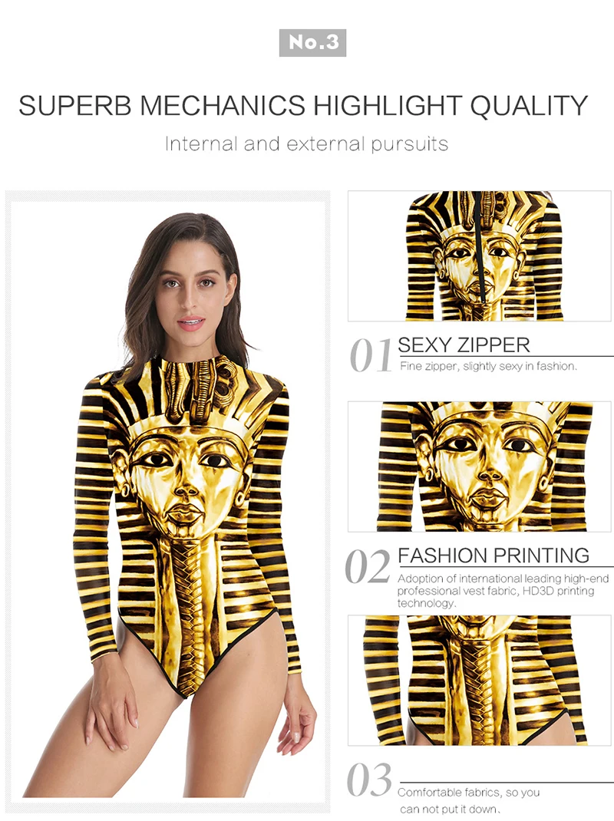Click the divider line beside the 03 marker
The width and height of the screenshot is (614, 821).
pos(506,783)
